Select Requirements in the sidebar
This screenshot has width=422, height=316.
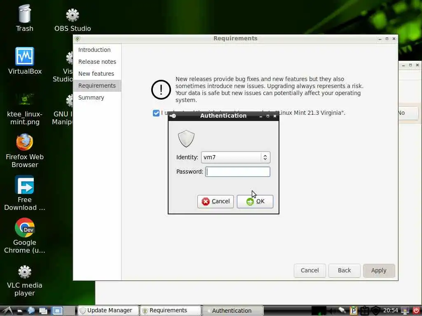[97, 86]
